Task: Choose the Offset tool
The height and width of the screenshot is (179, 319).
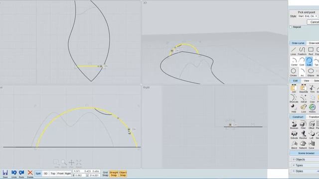Action: pyautogui.click(x=312, y=125)
